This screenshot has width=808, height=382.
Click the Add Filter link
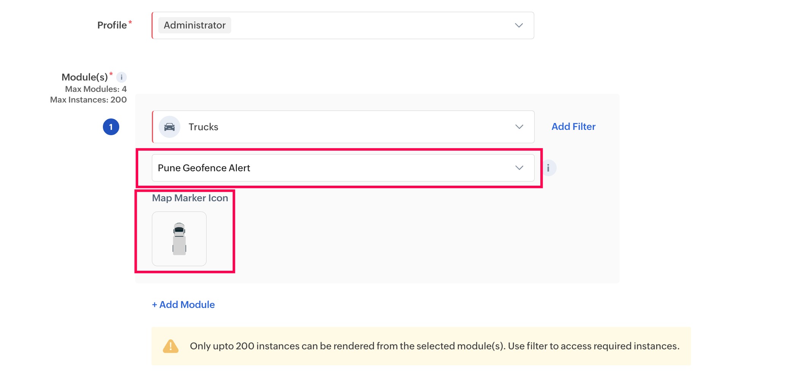pos(573,127)
